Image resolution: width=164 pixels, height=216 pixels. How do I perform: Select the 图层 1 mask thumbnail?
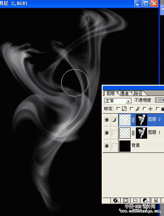(x=141, y=133)
